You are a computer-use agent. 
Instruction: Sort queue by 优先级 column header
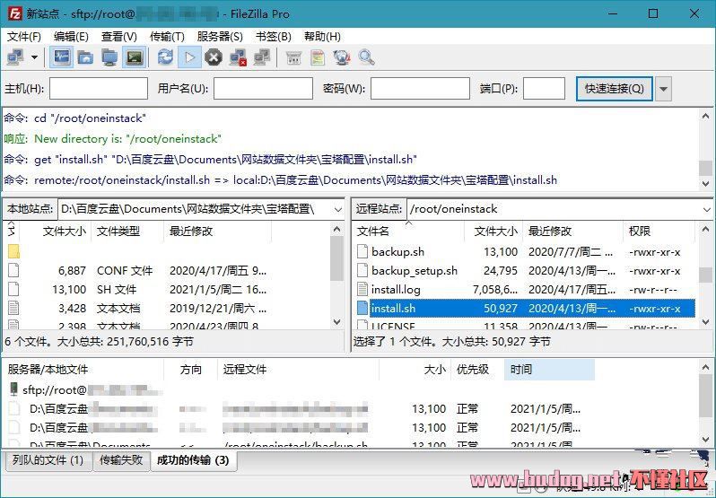(477, 370)
